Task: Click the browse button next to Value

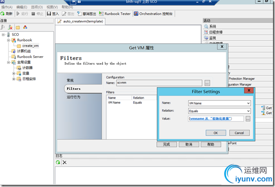Action: pos(248,119)
